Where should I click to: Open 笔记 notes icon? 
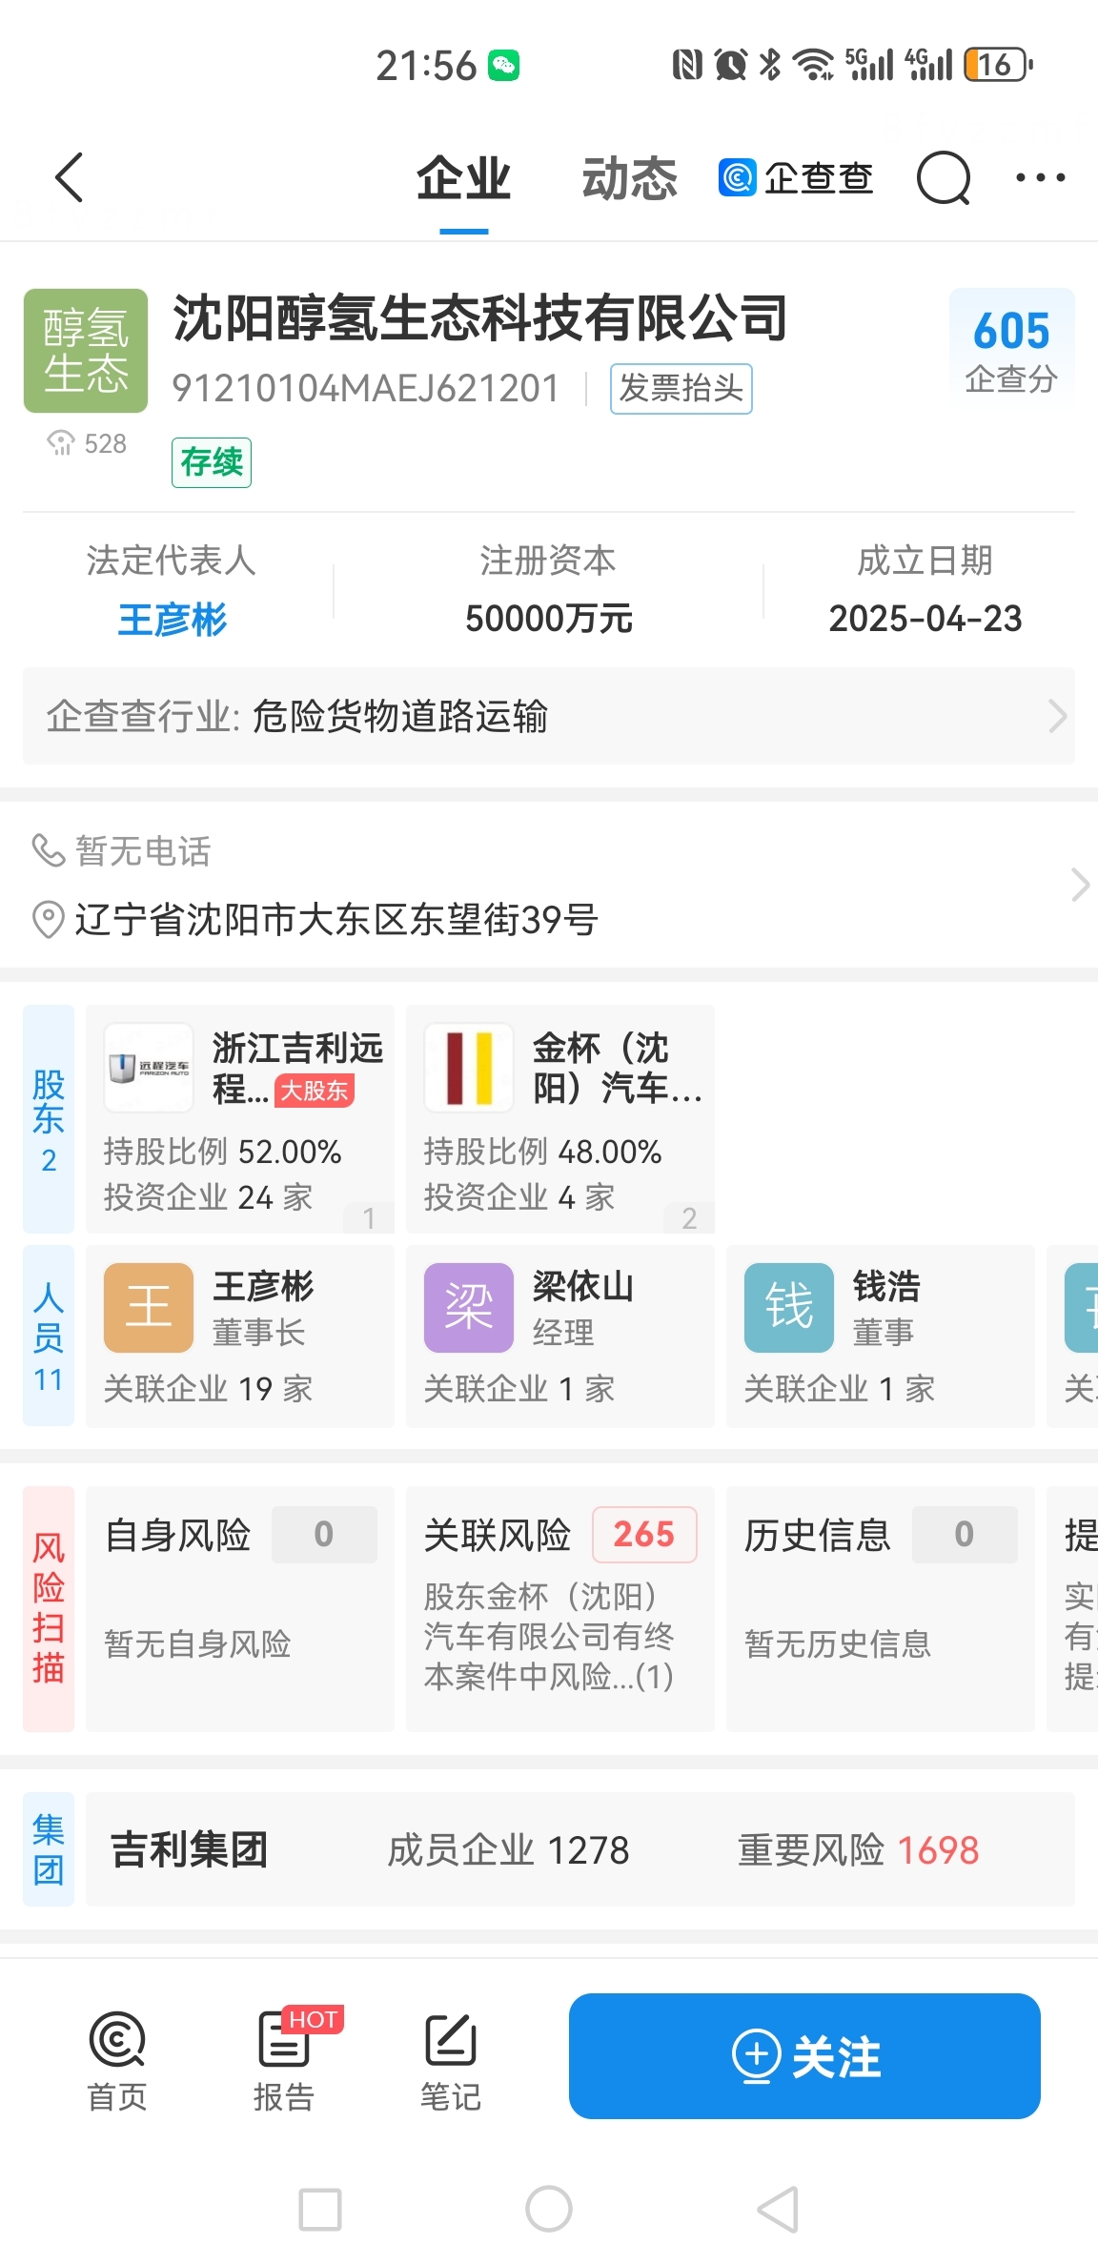451,2061
